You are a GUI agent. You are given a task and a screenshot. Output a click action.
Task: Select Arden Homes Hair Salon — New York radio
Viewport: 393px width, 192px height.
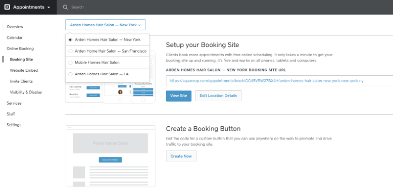(70, 39)
